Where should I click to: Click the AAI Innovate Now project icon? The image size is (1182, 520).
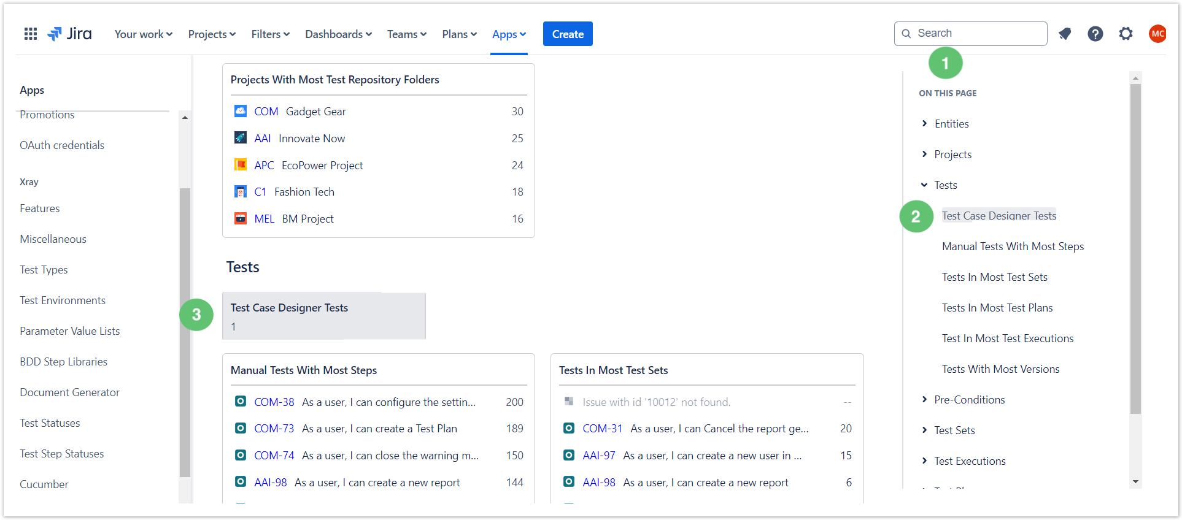click(241, 138)
